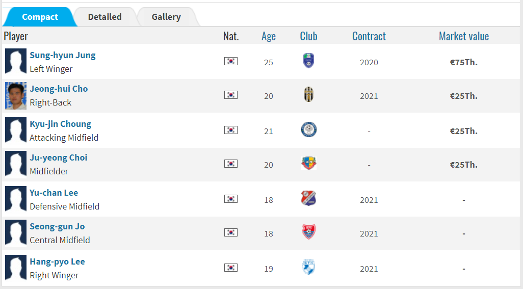Screen dimensions: 523x289
Task: Open Jeong-hui Cho player profile link
Action: tap(59, 89)
